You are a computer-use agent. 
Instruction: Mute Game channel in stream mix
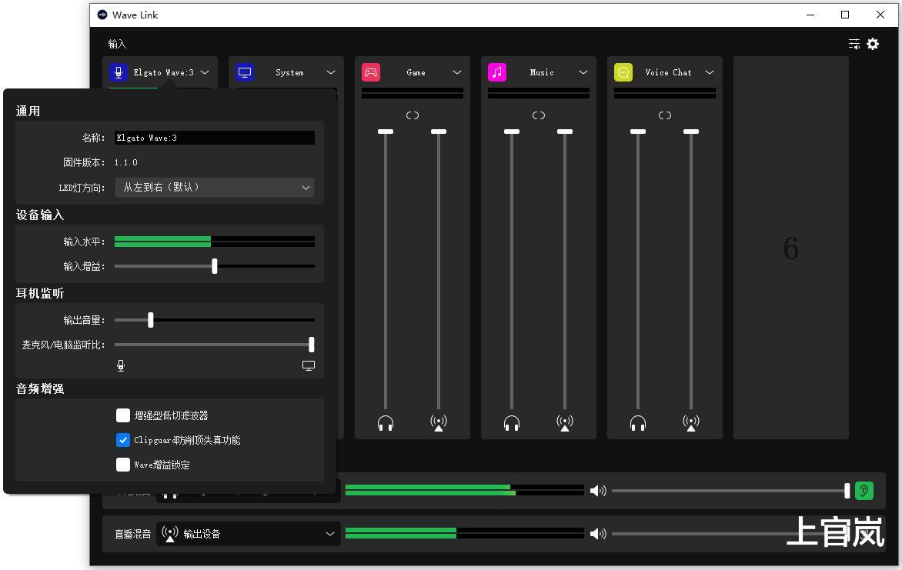click(439, 423)
